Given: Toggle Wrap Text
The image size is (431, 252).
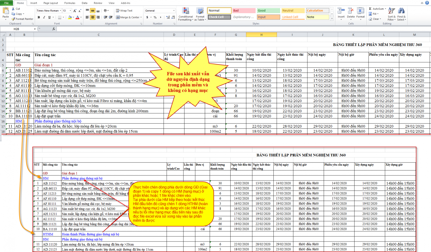Looking at the screenshot, I should (x=124, y=10).
